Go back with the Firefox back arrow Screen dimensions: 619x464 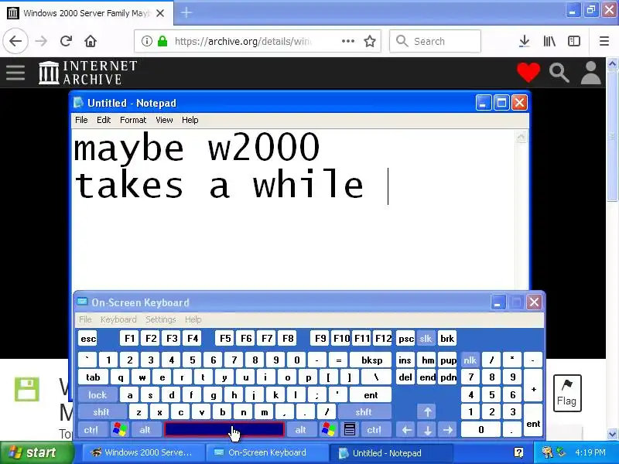pos(15,41)
